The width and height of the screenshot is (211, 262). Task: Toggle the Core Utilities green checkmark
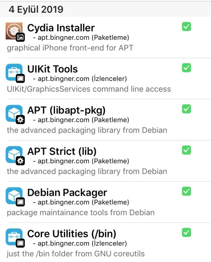tap(186, 232)
